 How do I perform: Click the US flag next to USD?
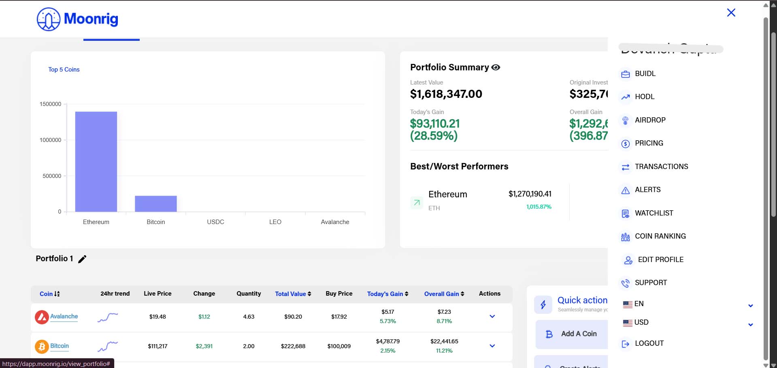[628, 323]
